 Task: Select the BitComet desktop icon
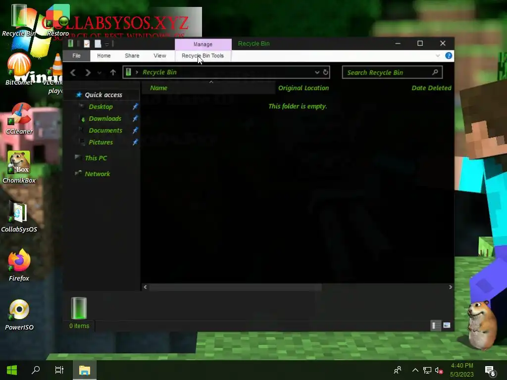[19, 69]
